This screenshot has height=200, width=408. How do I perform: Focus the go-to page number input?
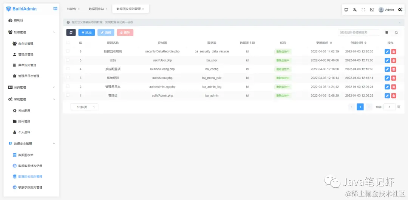pos(389,107)
